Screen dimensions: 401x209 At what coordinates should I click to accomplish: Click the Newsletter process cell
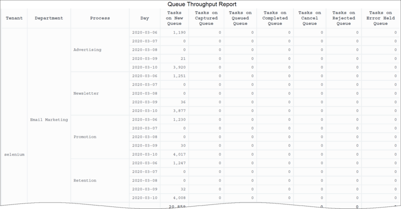pyautogui.click(x=87, y=93)
